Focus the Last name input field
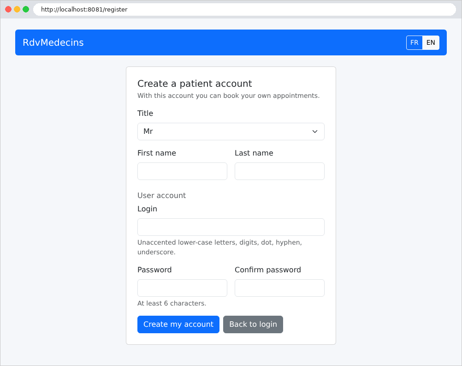The height and width of the screenshot is (366, 462). pos(279,171)
